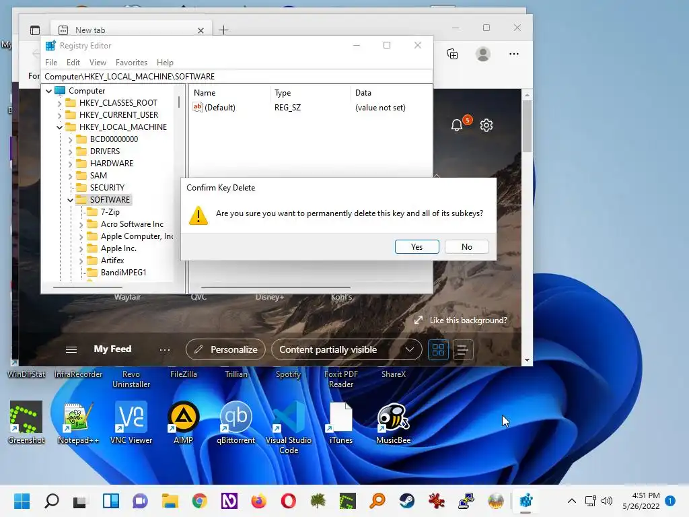
Task: Open the VNC Viewer desktop shortcut
Action: tap(131, 423)
